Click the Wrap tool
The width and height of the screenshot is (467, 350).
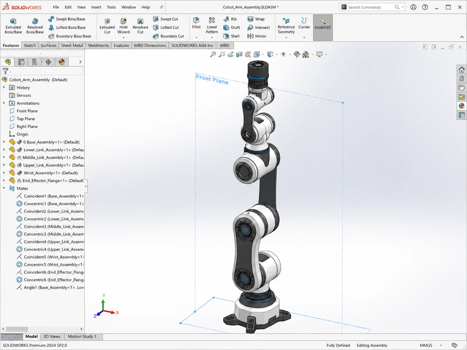(256, 19)
